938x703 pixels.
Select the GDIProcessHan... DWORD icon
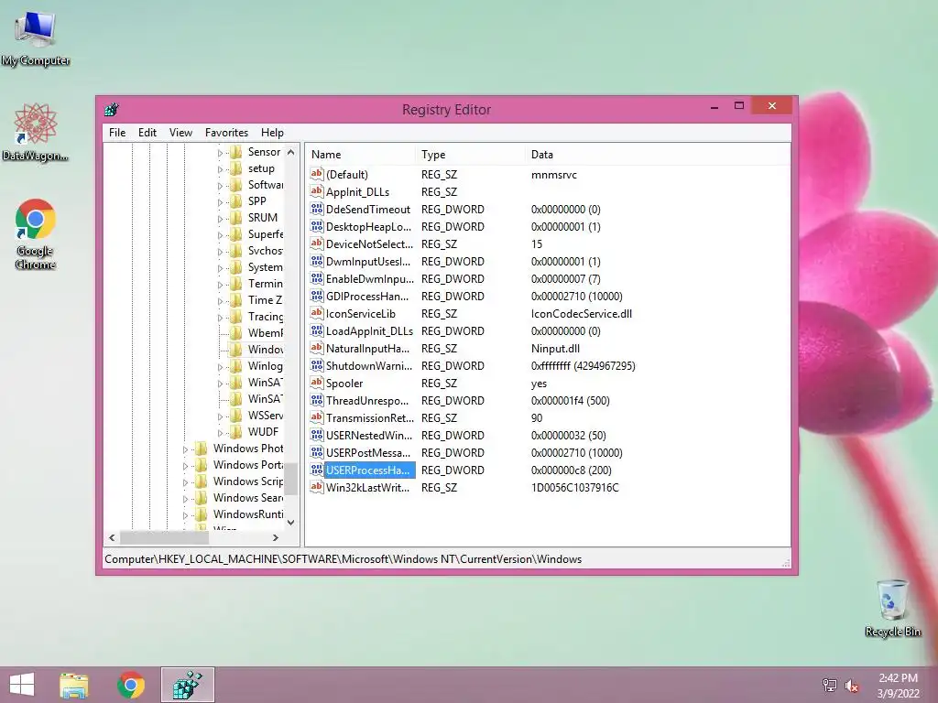316,296
